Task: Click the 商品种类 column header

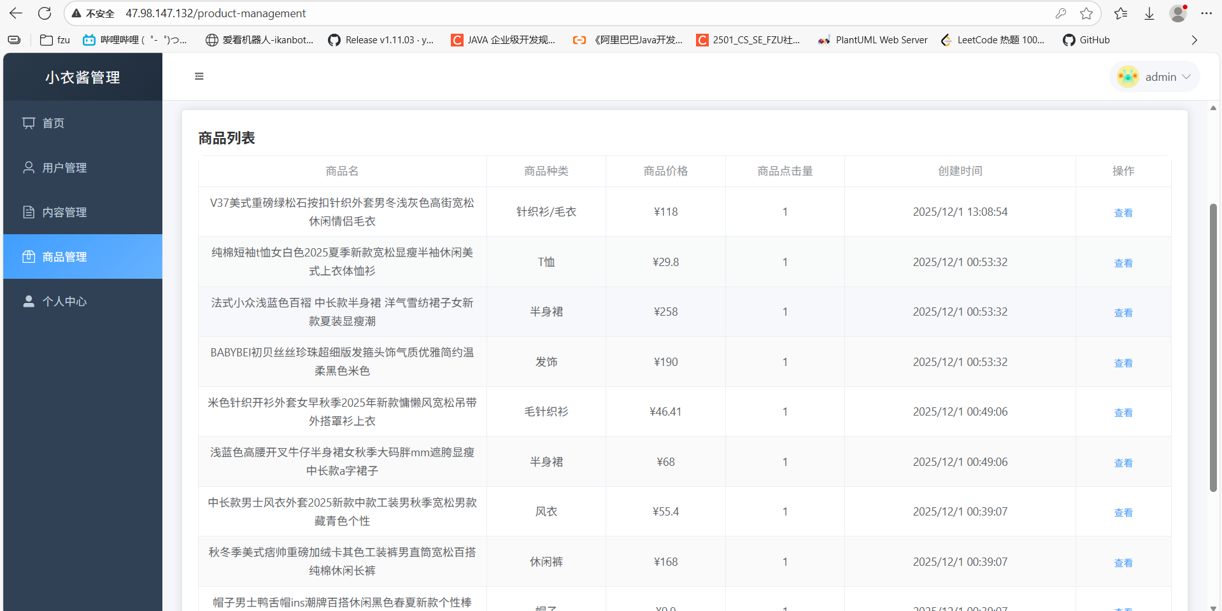Action: tap(546, 171)
